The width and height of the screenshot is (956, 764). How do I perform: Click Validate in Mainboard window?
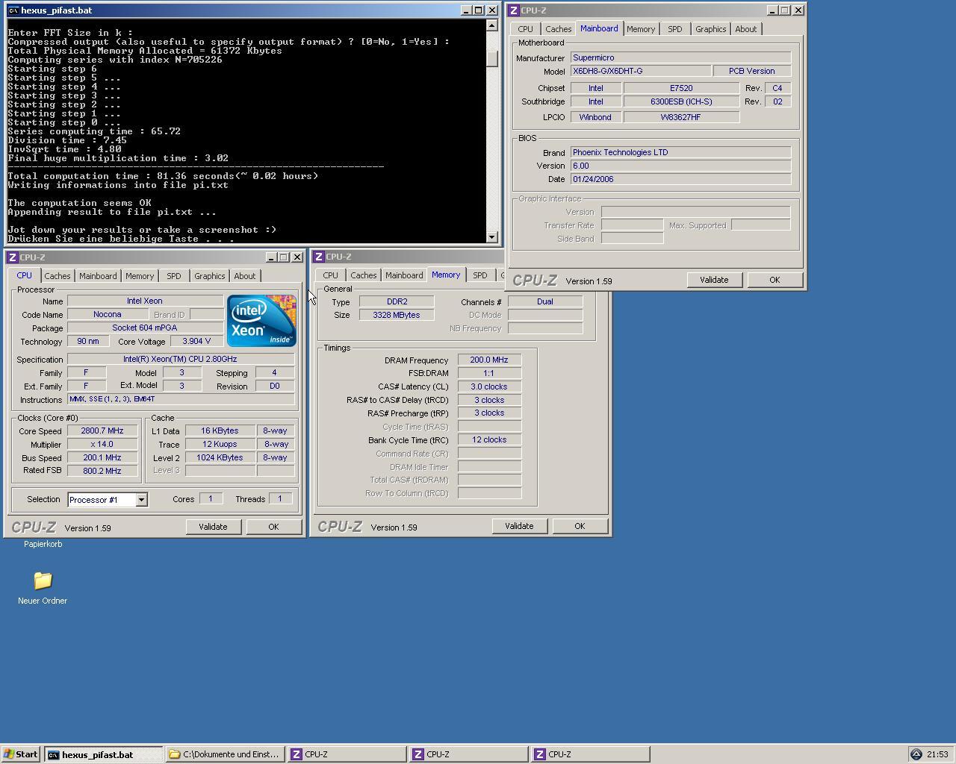coord(714,280)
